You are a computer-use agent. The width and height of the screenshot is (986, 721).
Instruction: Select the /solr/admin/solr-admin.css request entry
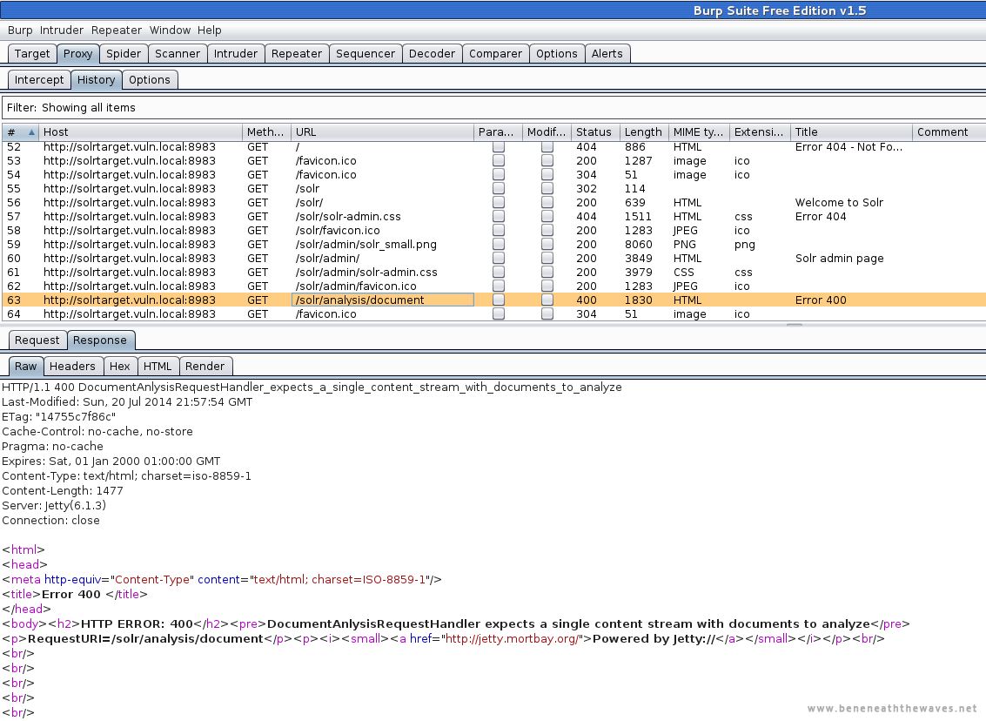[493, 272]
